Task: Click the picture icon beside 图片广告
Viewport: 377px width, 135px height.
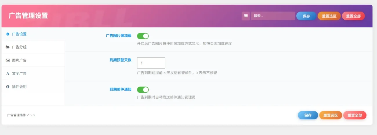Action: coord(8,60)
